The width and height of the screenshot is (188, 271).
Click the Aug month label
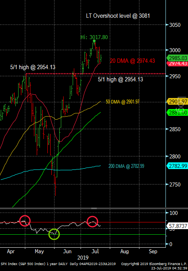124,252
